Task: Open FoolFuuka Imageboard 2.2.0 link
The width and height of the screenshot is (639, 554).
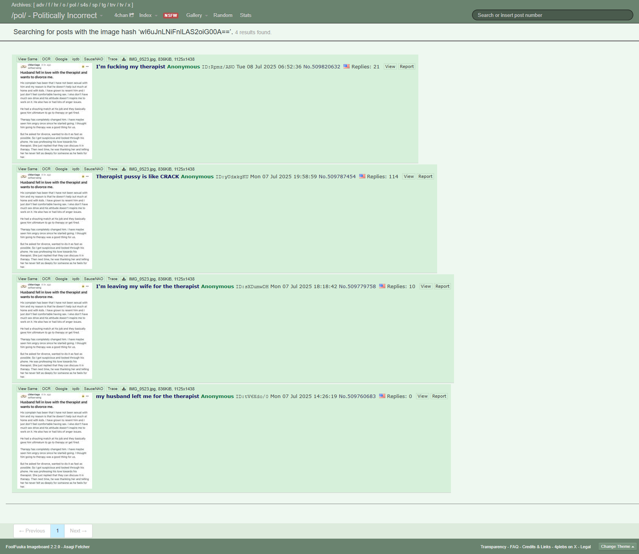Action: point(33,547)
